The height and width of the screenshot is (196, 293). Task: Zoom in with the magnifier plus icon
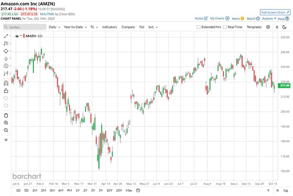coord(6,123)
